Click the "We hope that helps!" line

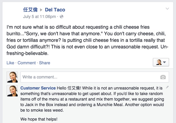39,119
